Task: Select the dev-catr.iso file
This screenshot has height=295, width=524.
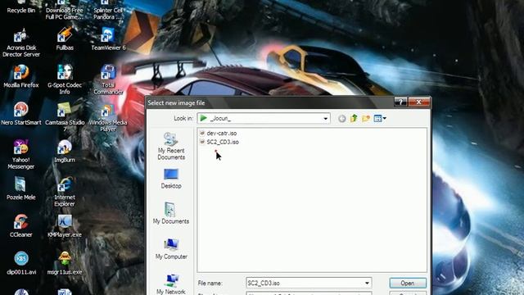Action: click(219, 133)
